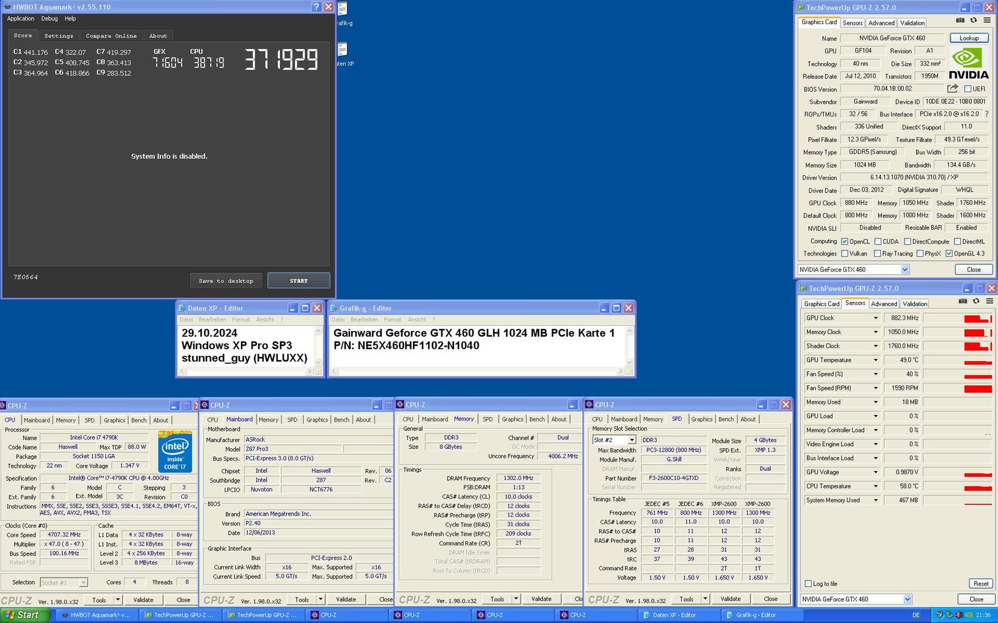Open the GPU Clock sensor dropdown
The image size is (998, 623).
point(876,318)
